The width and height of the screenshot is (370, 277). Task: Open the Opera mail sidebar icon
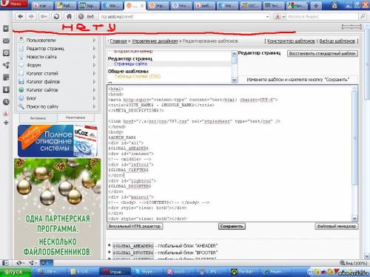point(6,41)
